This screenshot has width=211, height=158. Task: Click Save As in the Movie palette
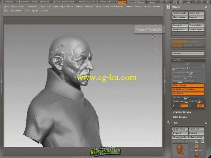click(197, 13)
